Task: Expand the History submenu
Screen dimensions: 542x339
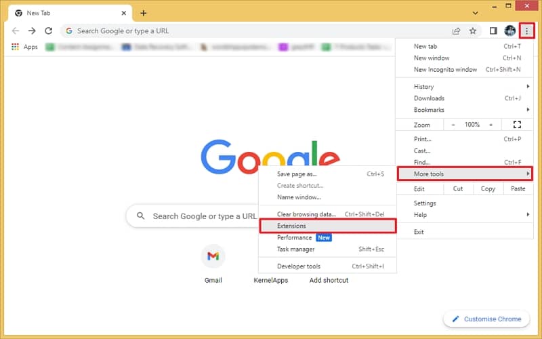Action: pos(465,87)
